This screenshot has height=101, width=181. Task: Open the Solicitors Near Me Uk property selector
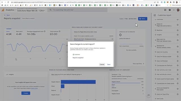coord(31,11)
